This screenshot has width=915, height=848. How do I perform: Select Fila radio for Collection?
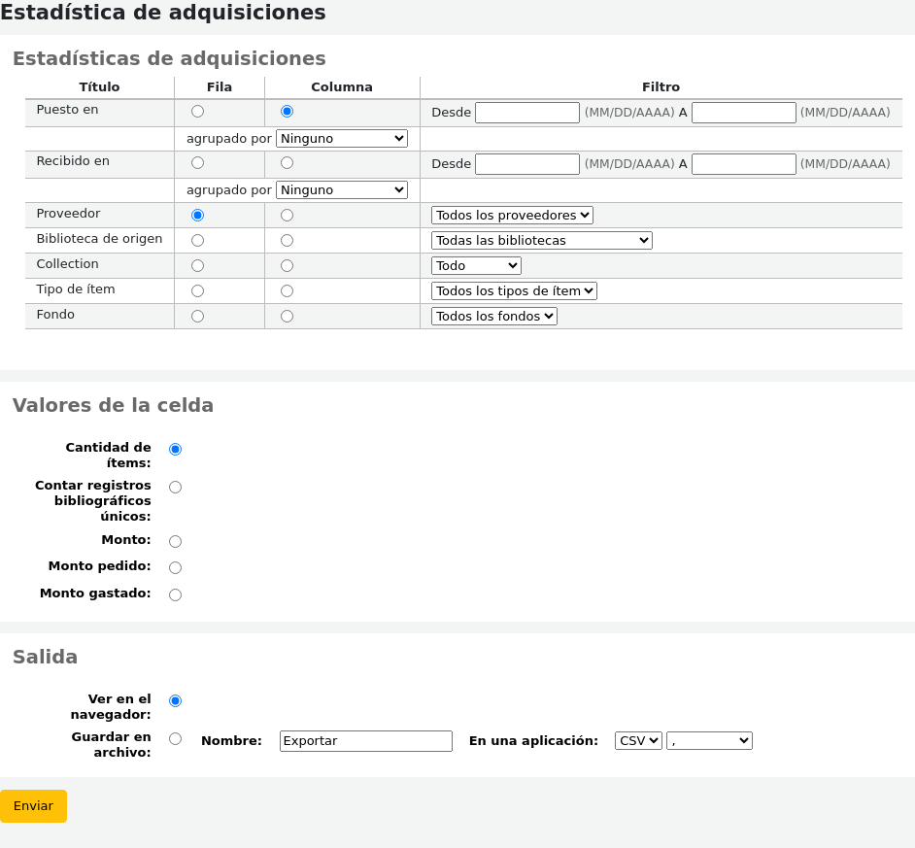pyautogui.click(x=198, y=265)
